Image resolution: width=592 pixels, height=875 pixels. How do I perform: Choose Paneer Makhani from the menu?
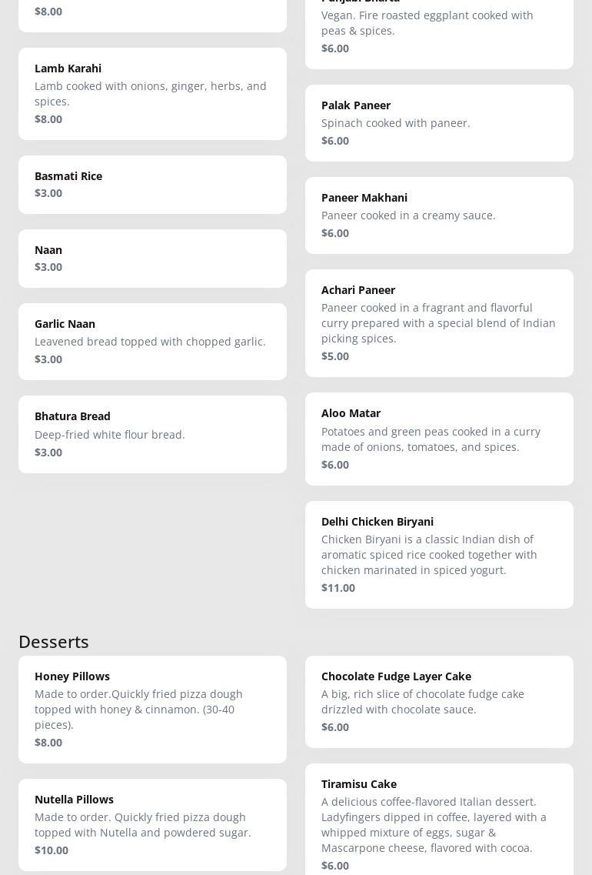point(439,215)
